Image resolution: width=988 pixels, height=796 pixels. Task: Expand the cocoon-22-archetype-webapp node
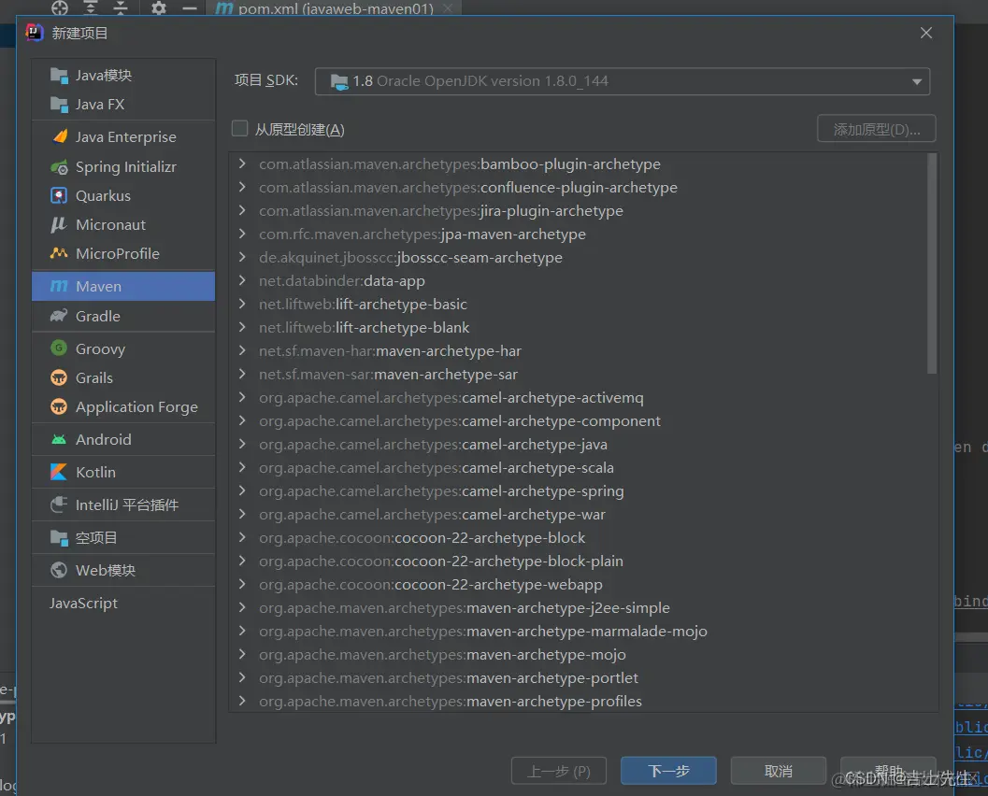pos(242,585)
